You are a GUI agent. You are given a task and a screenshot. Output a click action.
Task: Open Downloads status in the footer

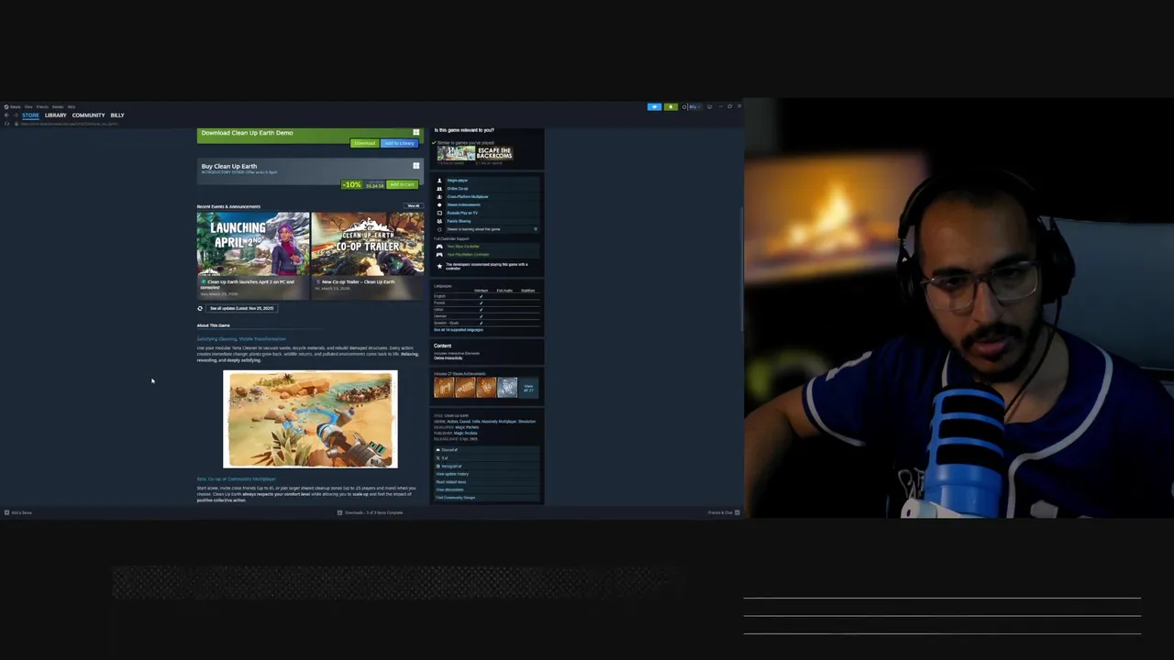pyautogui.click(x=371, y=512)
